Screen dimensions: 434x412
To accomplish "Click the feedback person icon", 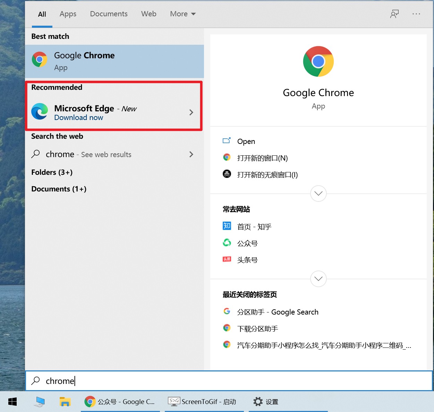I will point(394,14).
